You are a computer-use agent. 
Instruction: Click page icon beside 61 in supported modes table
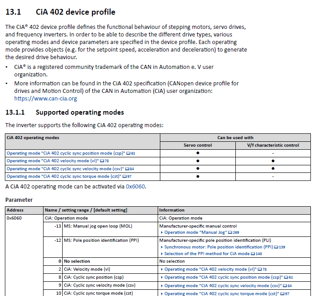pyautogui.click(x=128, y=153)
